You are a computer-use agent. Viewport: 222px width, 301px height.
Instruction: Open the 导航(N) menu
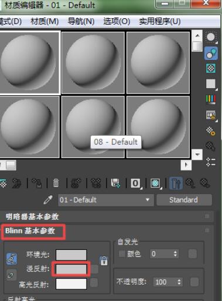(x=81, y=21)
